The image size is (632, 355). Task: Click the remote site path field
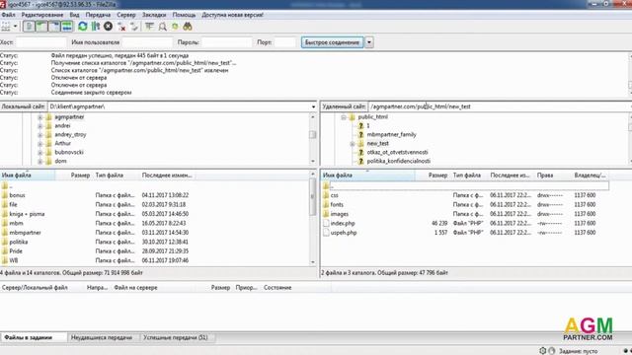(499, 106)
